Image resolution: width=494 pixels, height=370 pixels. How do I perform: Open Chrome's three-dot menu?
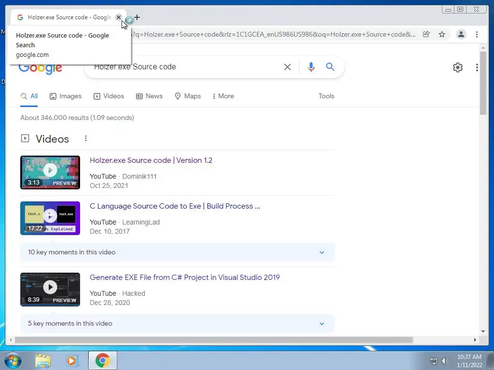477,34
